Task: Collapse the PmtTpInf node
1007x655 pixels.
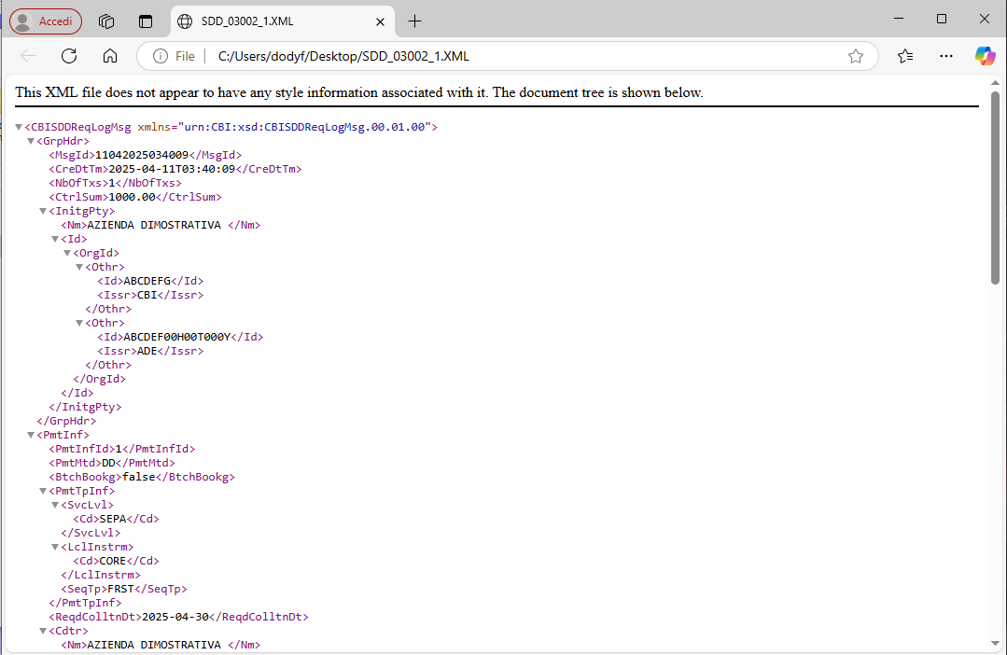Action: pos(43,491)
